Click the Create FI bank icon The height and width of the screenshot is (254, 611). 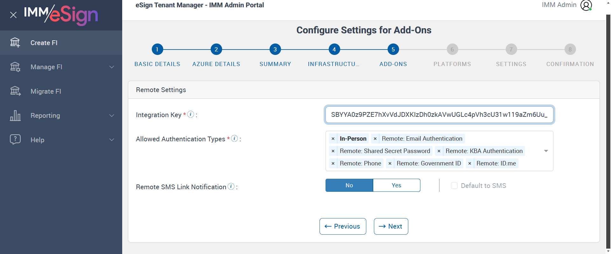15,43
